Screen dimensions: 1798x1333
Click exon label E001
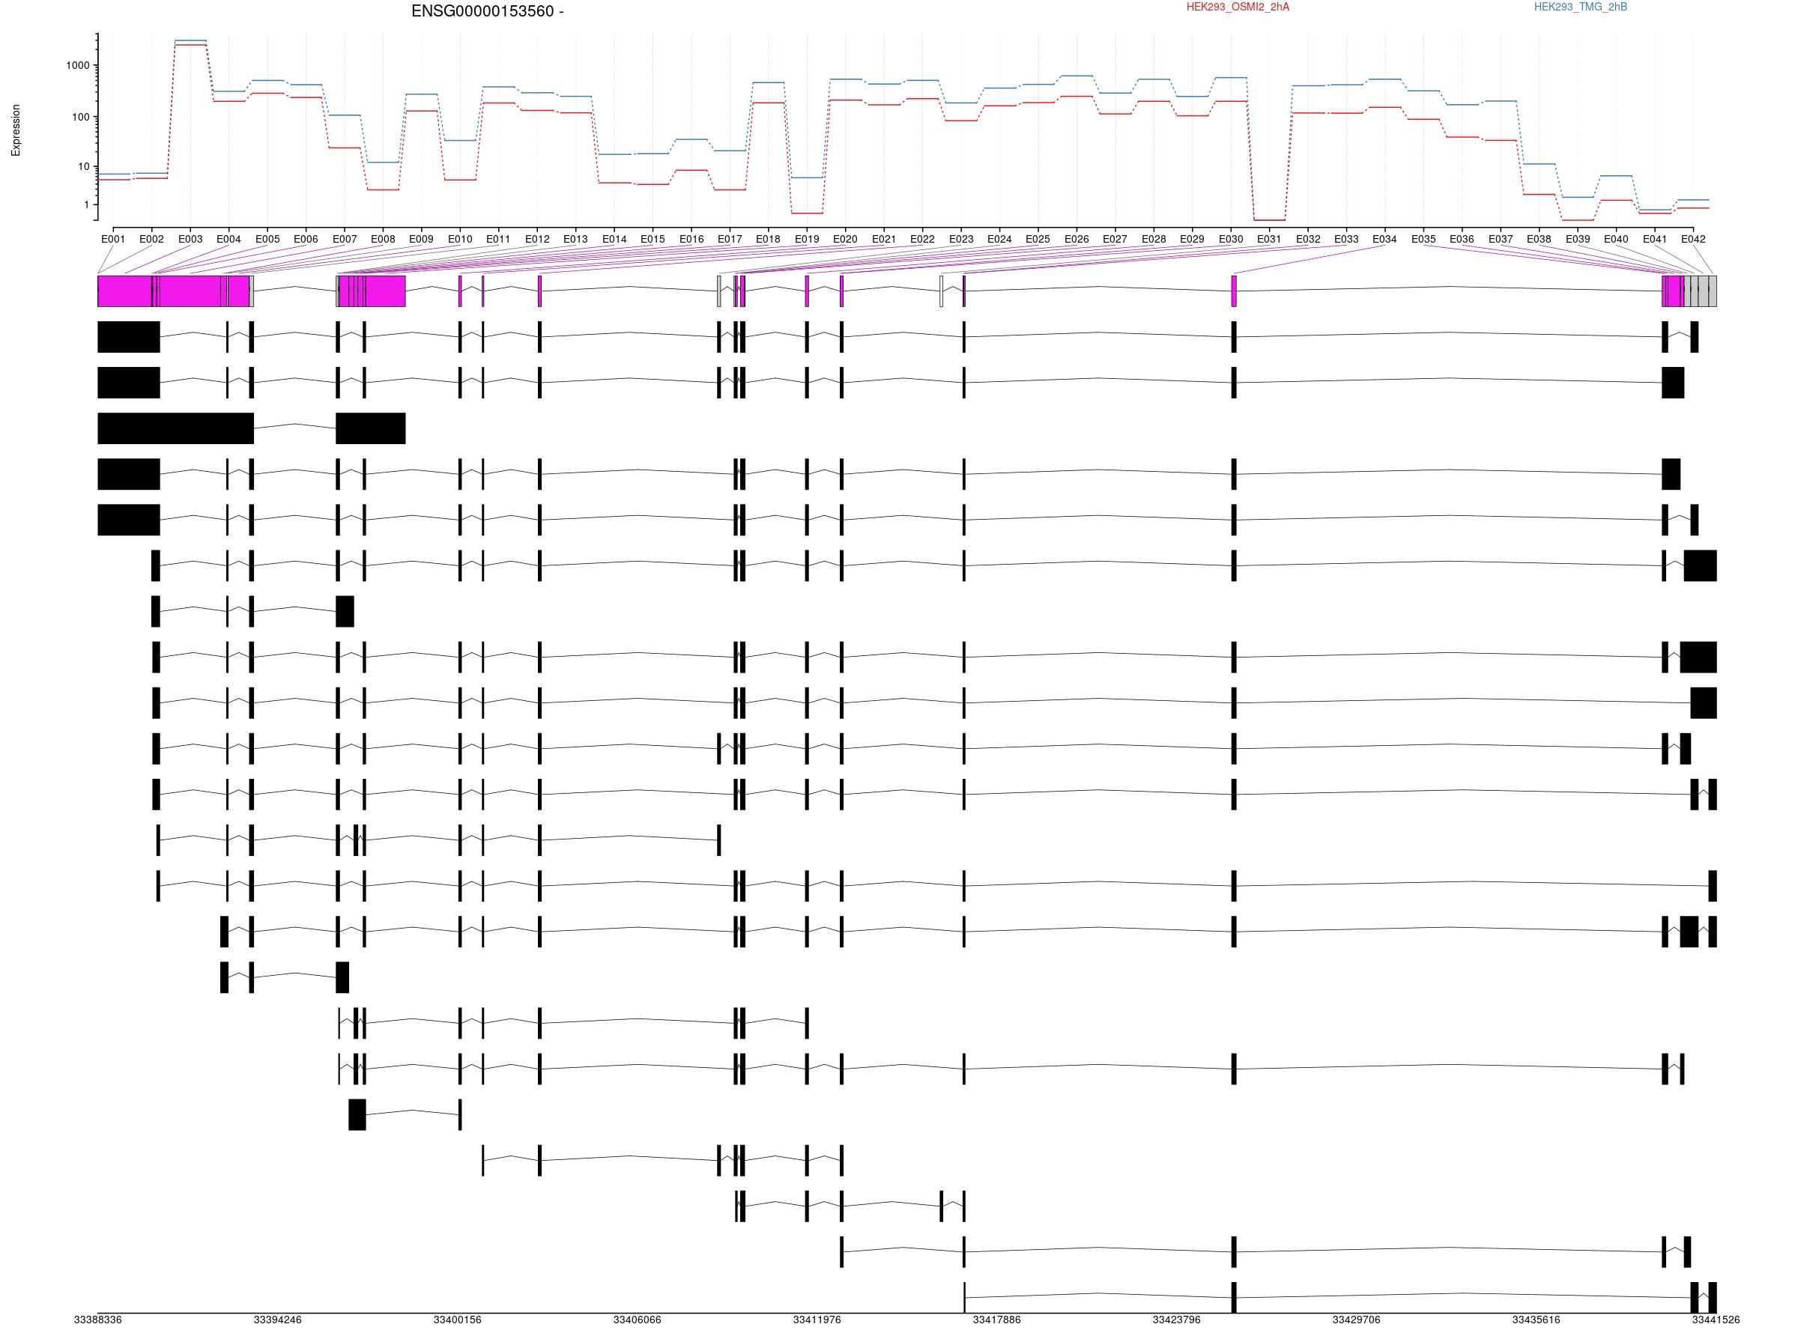tap(113, 239)
